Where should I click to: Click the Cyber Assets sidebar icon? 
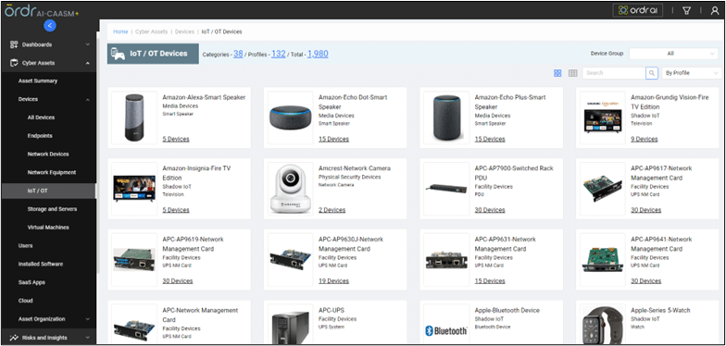[x=14, y=63]
